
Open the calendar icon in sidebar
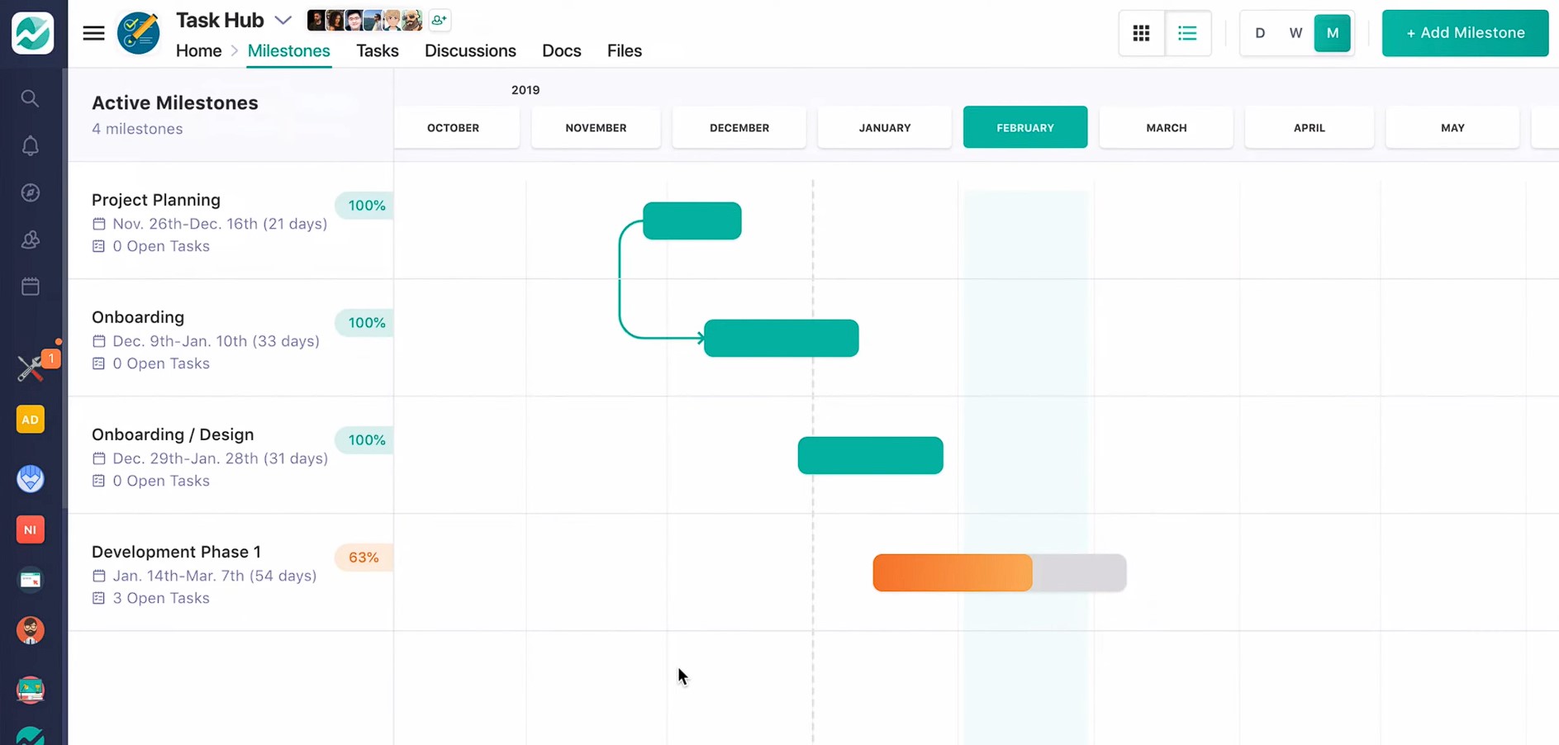30,287
